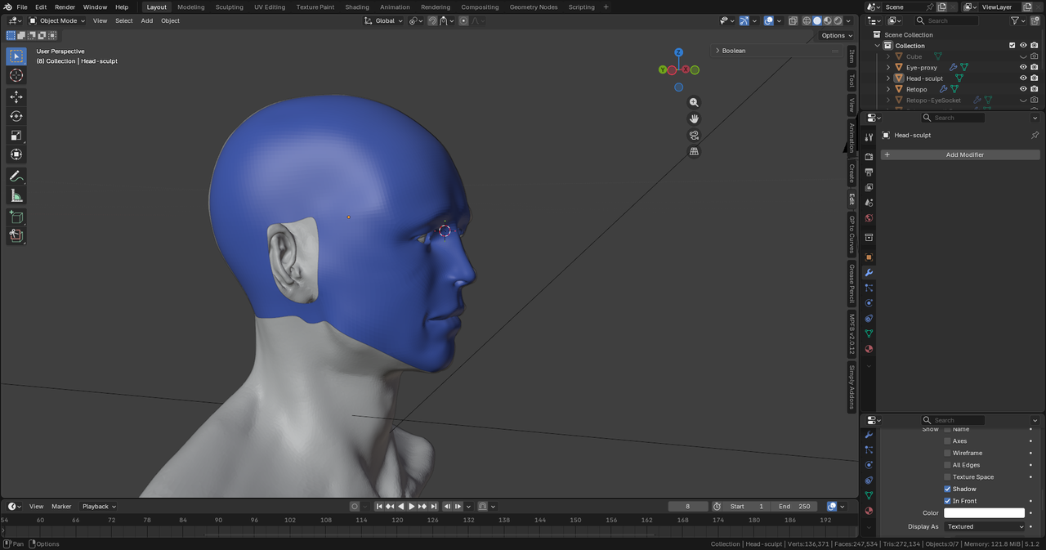Expand the Retopo outliner row
The height and width of the screenshot is (550, 1046).
point(888,89)
